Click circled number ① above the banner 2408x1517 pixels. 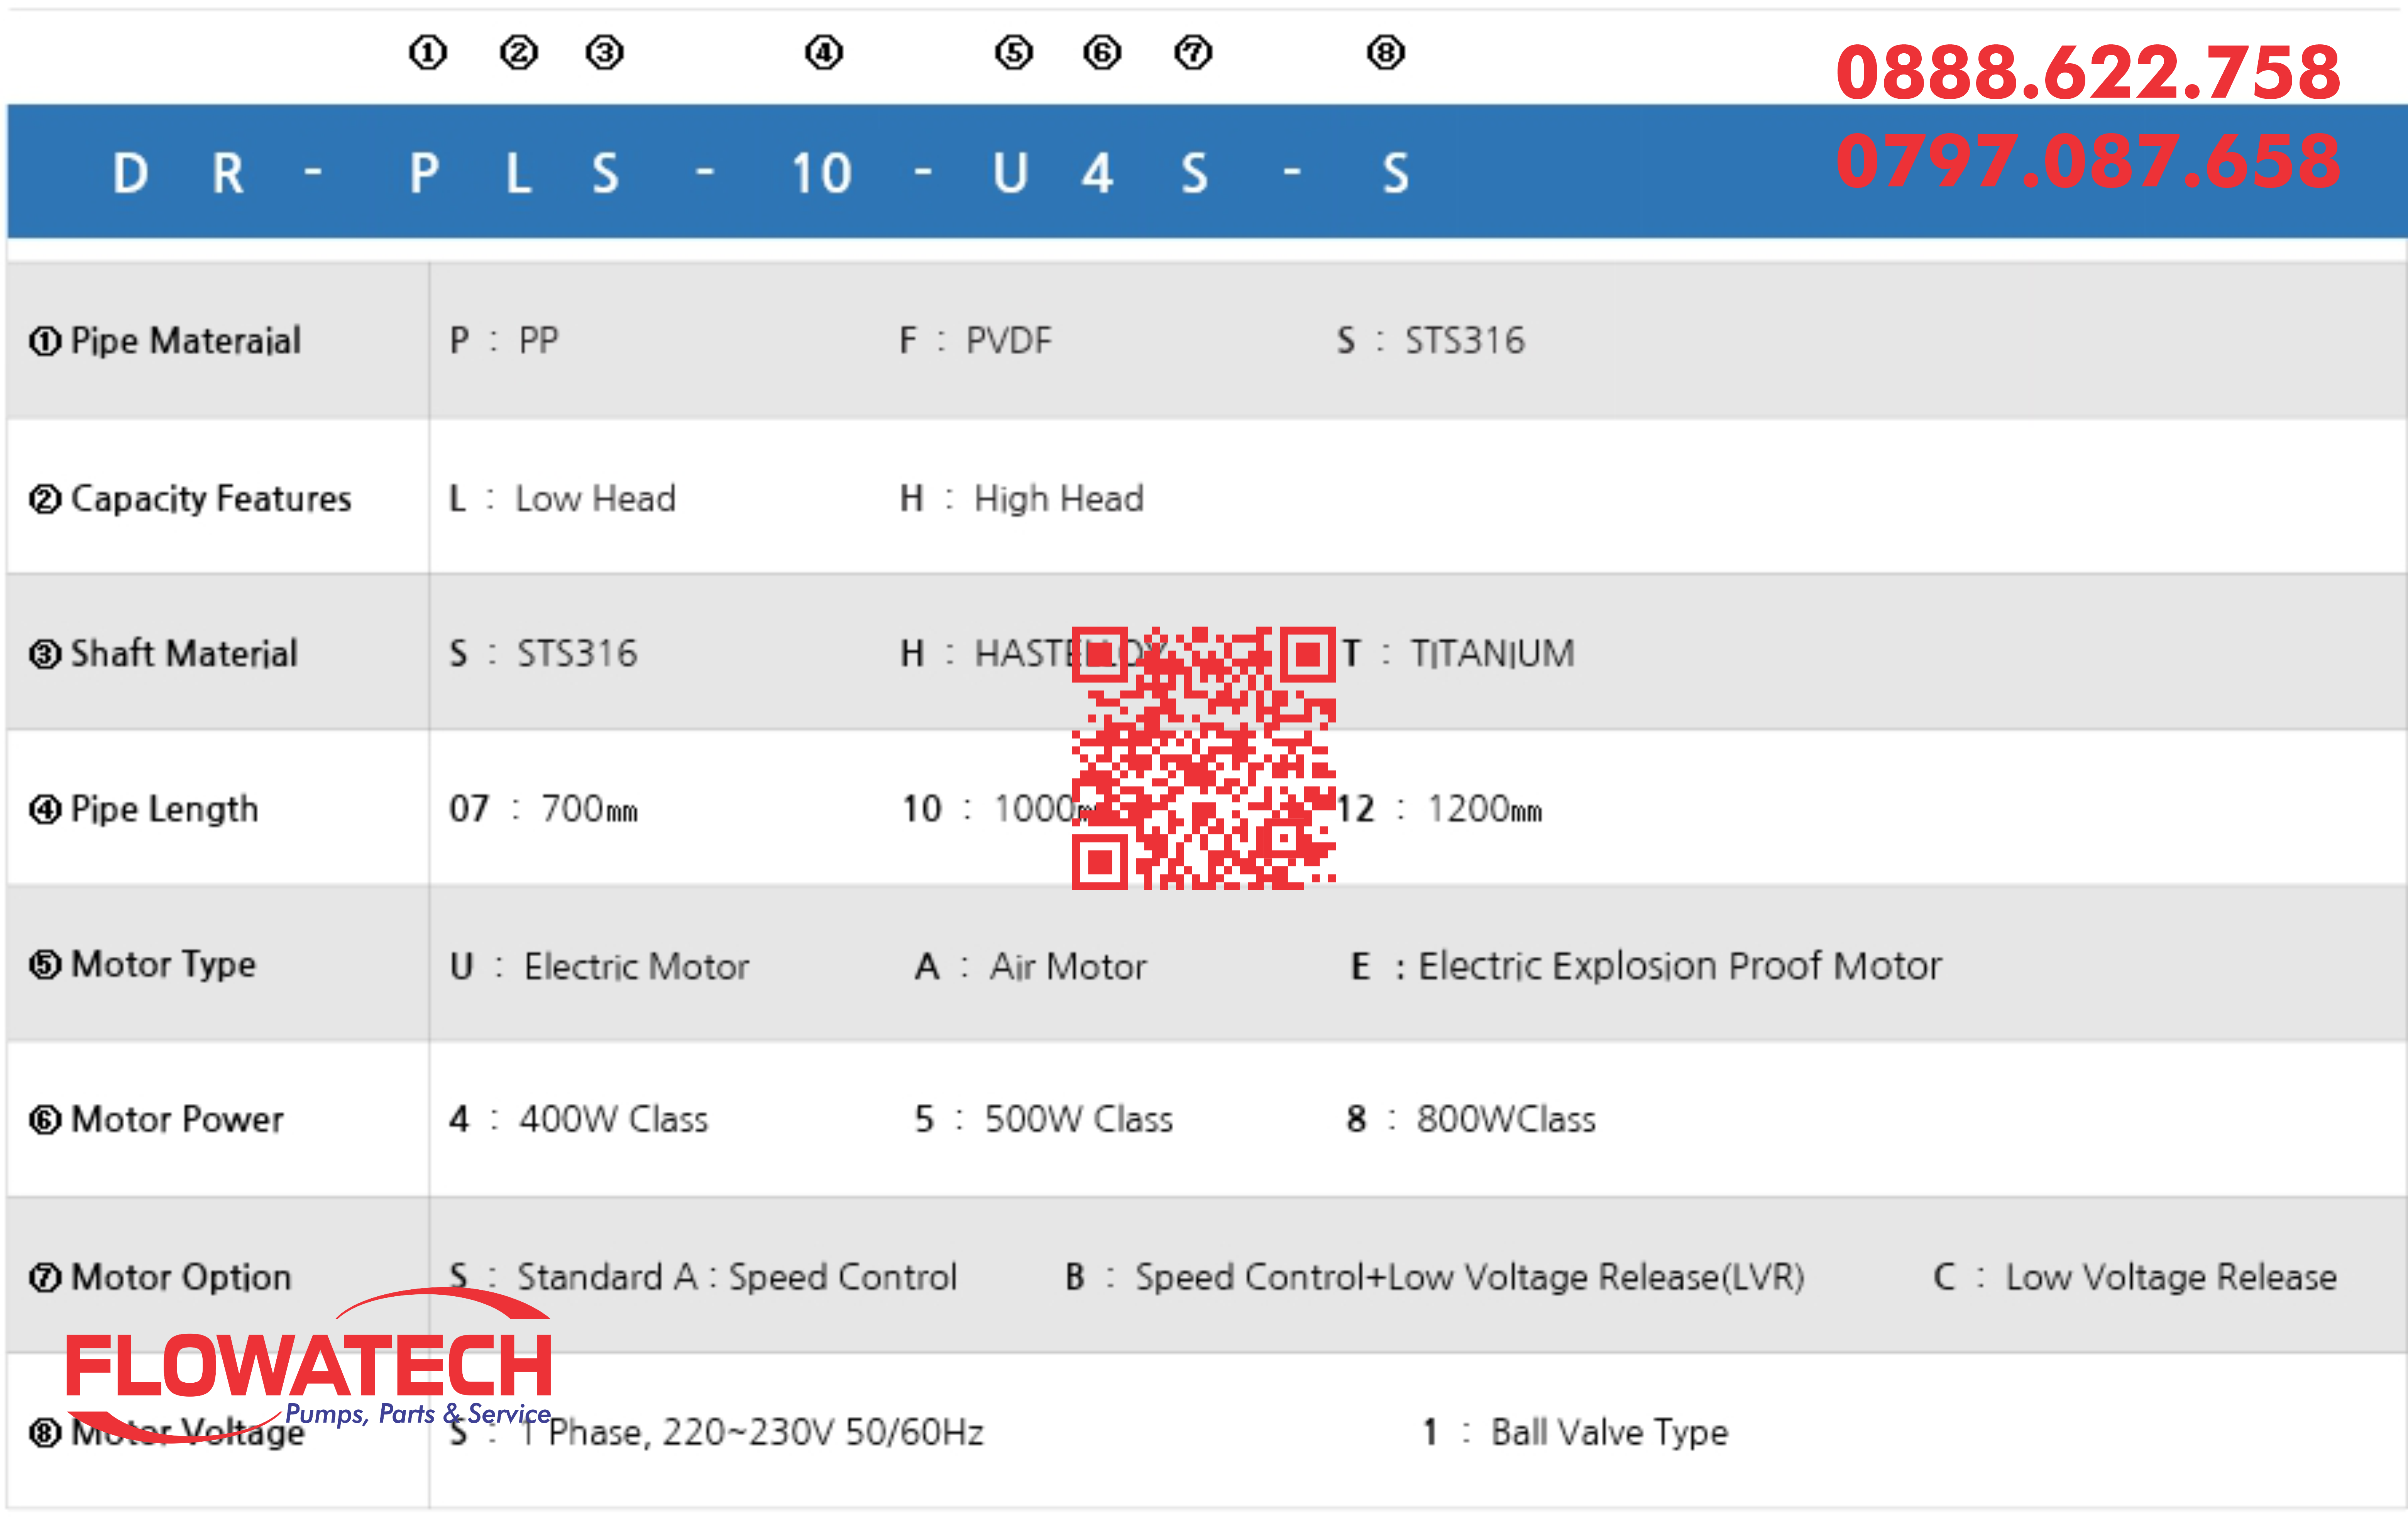(428, 52)
